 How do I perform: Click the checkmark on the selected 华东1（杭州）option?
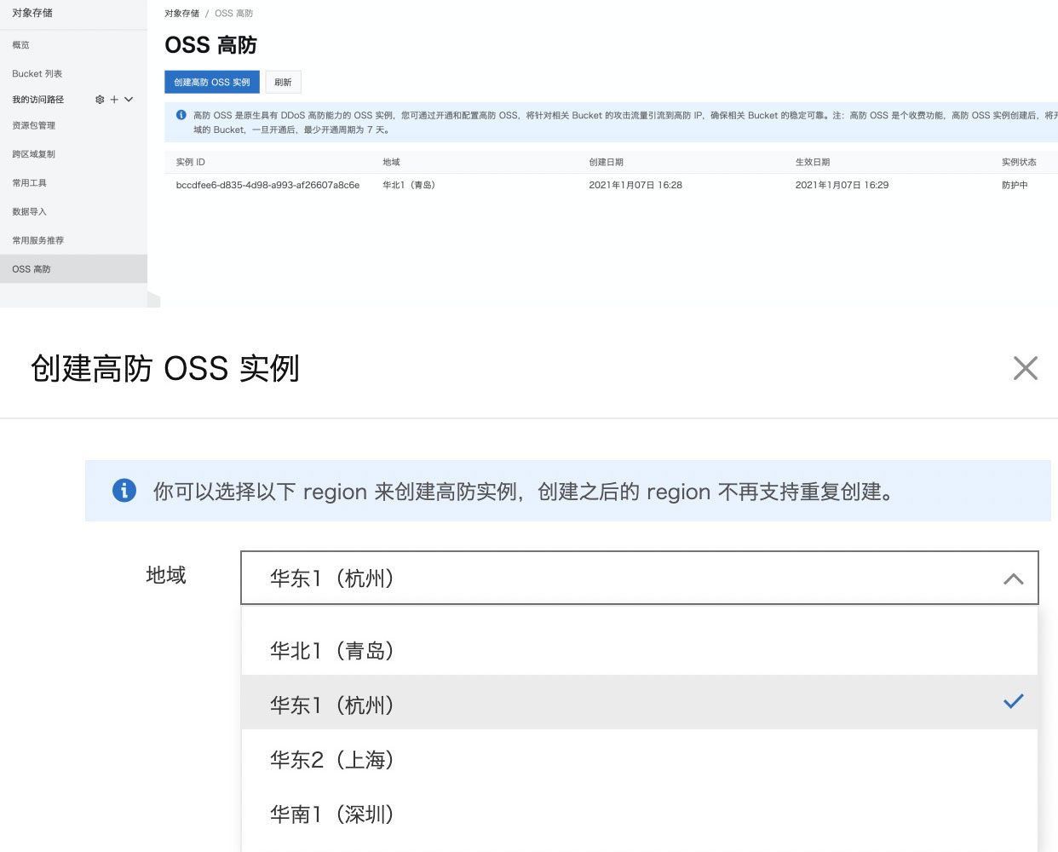point(1014,702)
